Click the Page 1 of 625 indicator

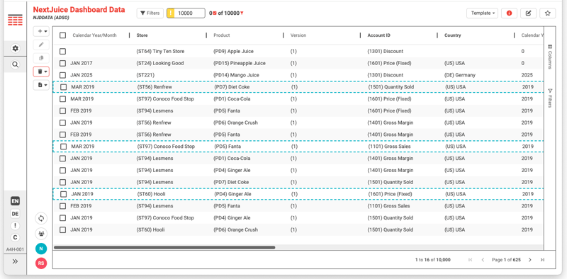(x=506, y=260)
